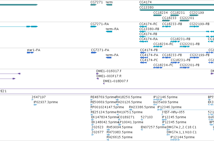Viewport: 214px width, 141px height.
Task: Click protein CG32201-PB
Action: tap(185, 68)
